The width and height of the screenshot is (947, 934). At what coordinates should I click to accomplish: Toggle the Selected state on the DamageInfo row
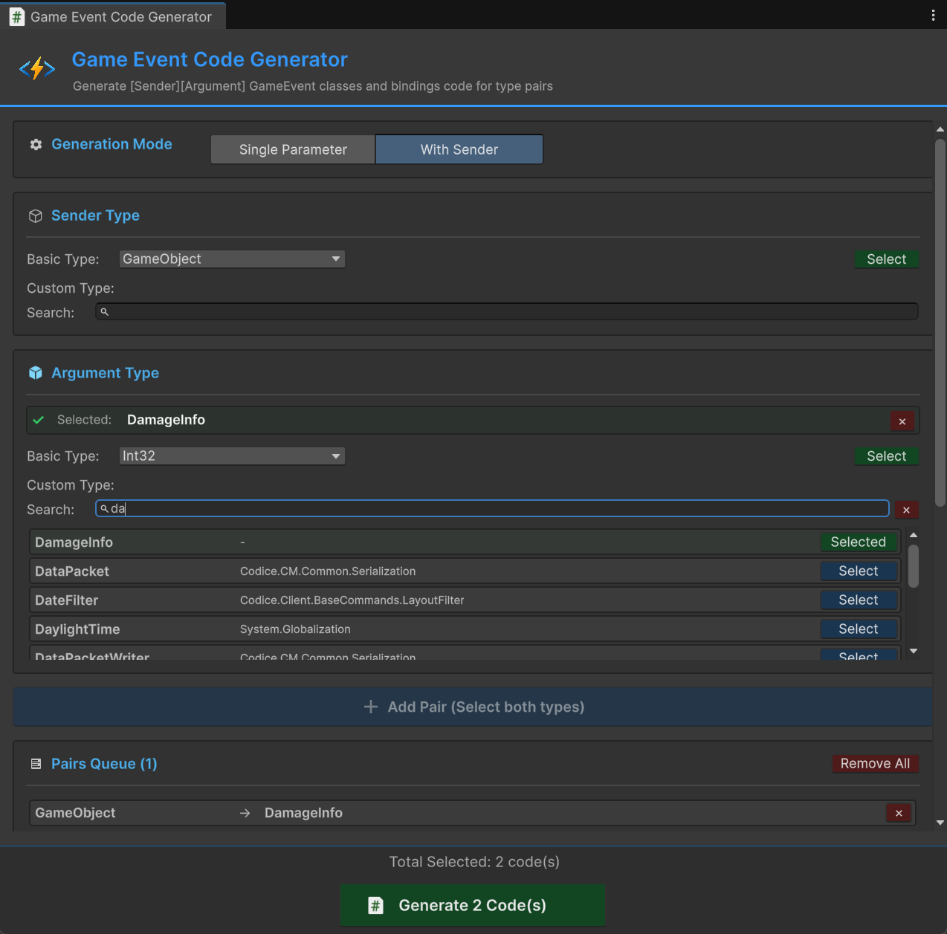[x=859, y=542]
